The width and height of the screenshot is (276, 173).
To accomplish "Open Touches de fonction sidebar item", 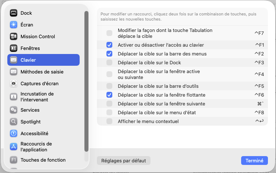I will tap(43, 160).
